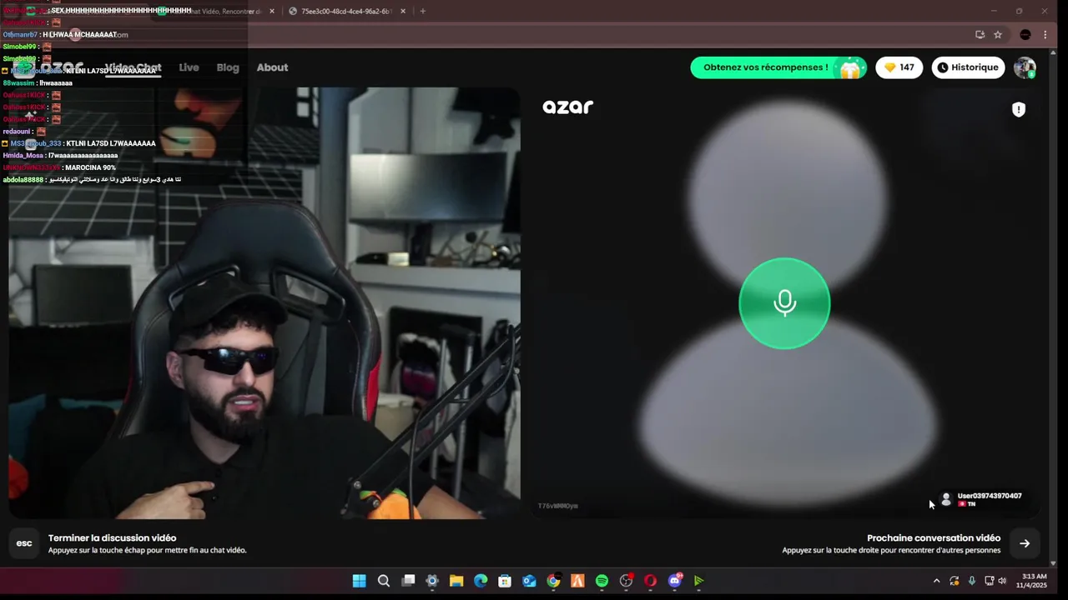Open the Blog page
The width and height of the screenshot is (1068, 600).
click(x=228, y=67)
